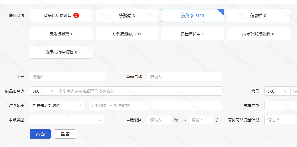Select 资质补贴待领取 quick filter
This screenshot has width=297, height=147.
258,34
